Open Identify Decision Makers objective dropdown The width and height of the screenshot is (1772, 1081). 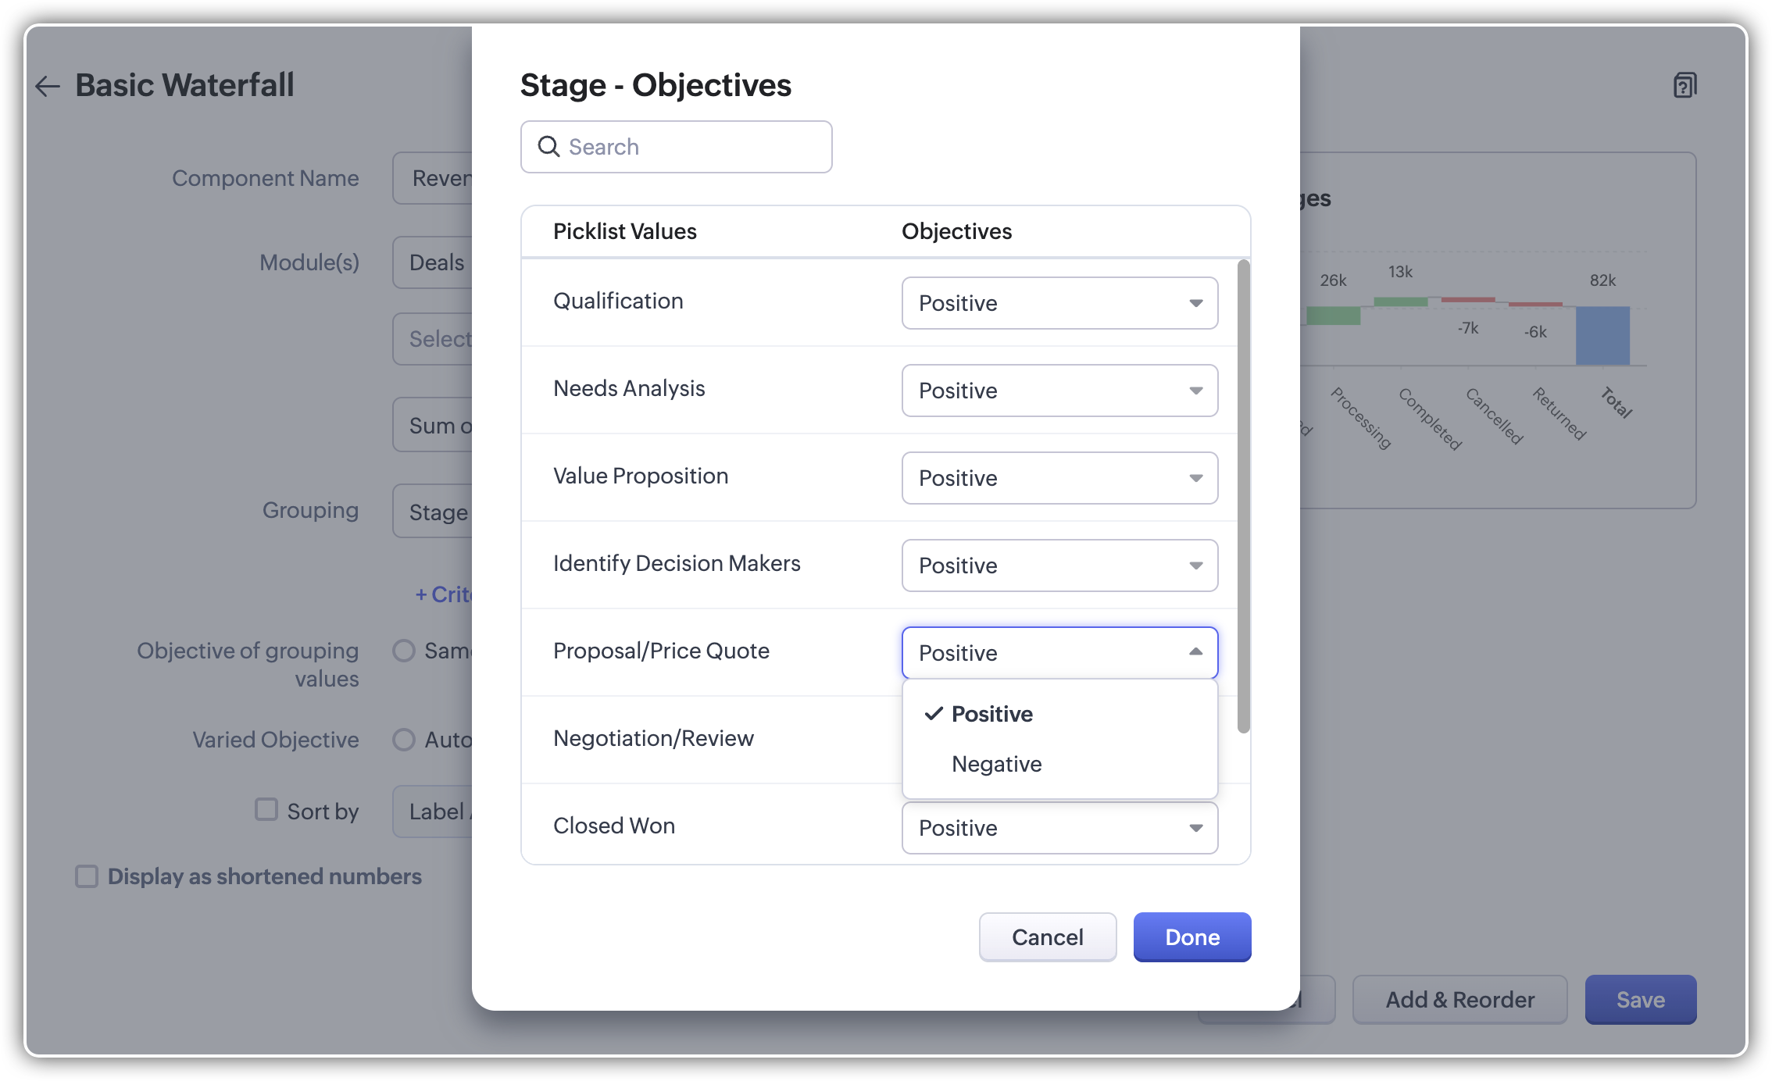(1059, 565)
